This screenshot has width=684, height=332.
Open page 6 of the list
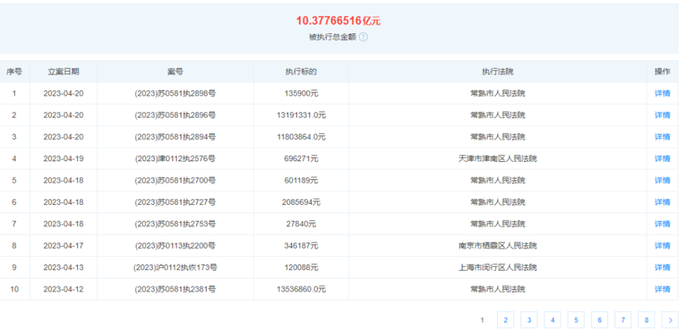[x=600, y=320]
